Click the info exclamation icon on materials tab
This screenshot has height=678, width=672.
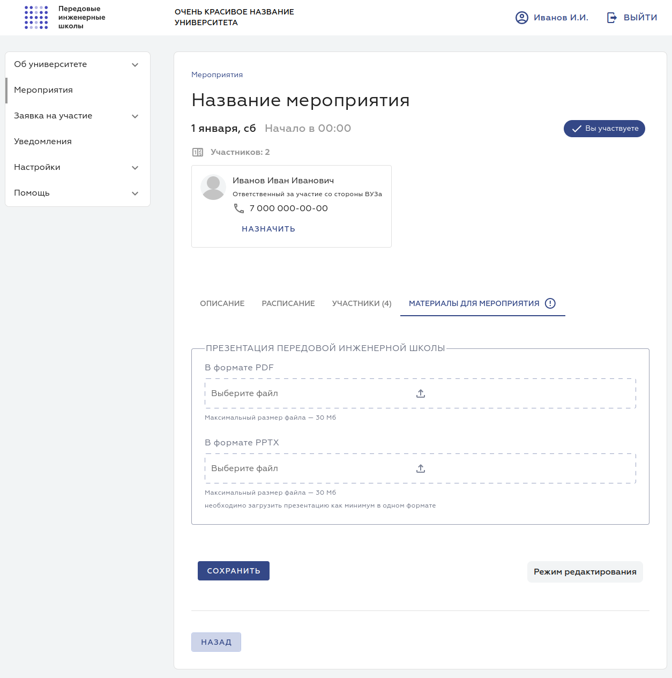550,303
